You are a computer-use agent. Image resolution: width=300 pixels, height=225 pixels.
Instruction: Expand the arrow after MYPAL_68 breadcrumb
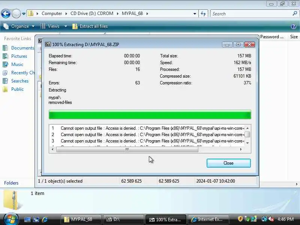point(147,13)
